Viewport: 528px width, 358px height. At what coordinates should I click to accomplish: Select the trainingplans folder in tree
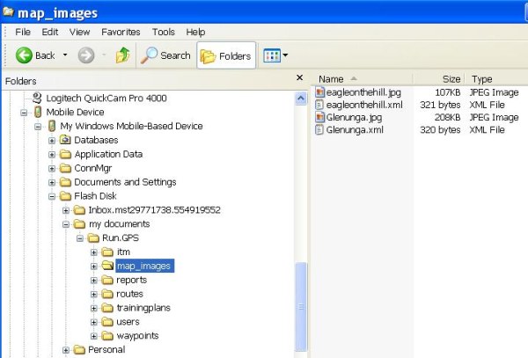143,308
